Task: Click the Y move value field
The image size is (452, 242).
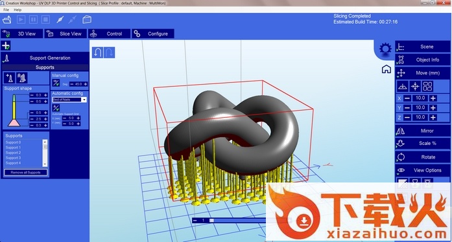Action: [420, 107]
